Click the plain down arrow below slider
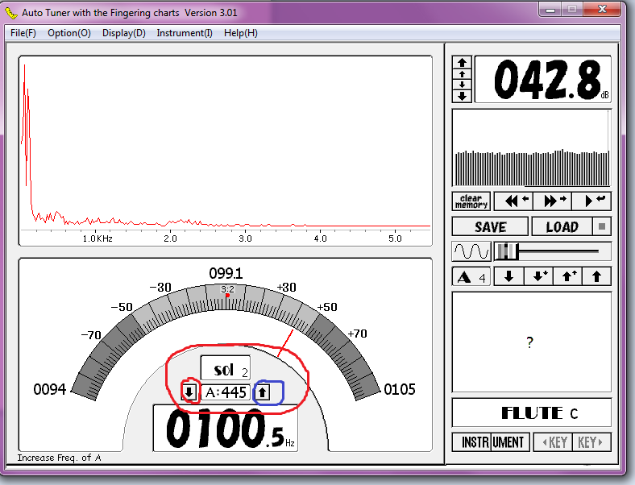 pos(508,277)
